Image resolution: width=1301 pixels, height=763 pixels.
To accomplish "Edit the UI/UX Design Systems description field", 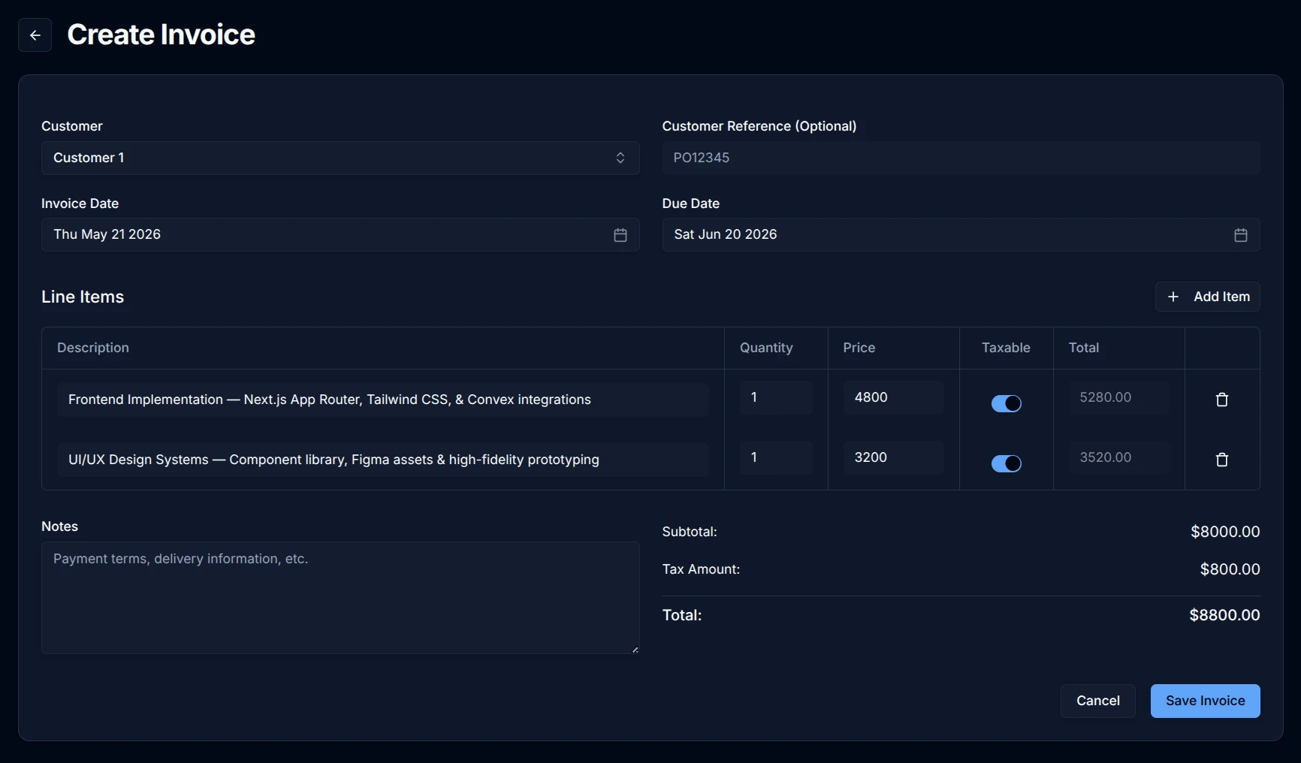I will tap(383, 460).
